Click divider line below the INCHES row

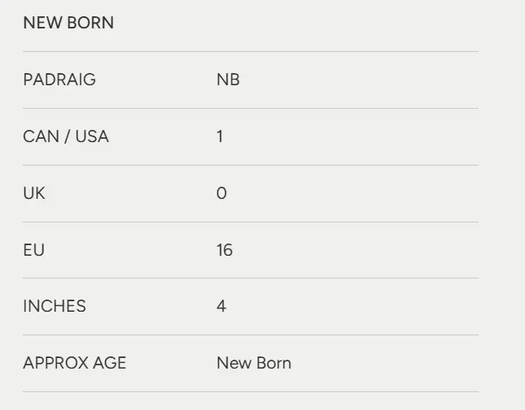pyautogui.click(x=250, y=334)
